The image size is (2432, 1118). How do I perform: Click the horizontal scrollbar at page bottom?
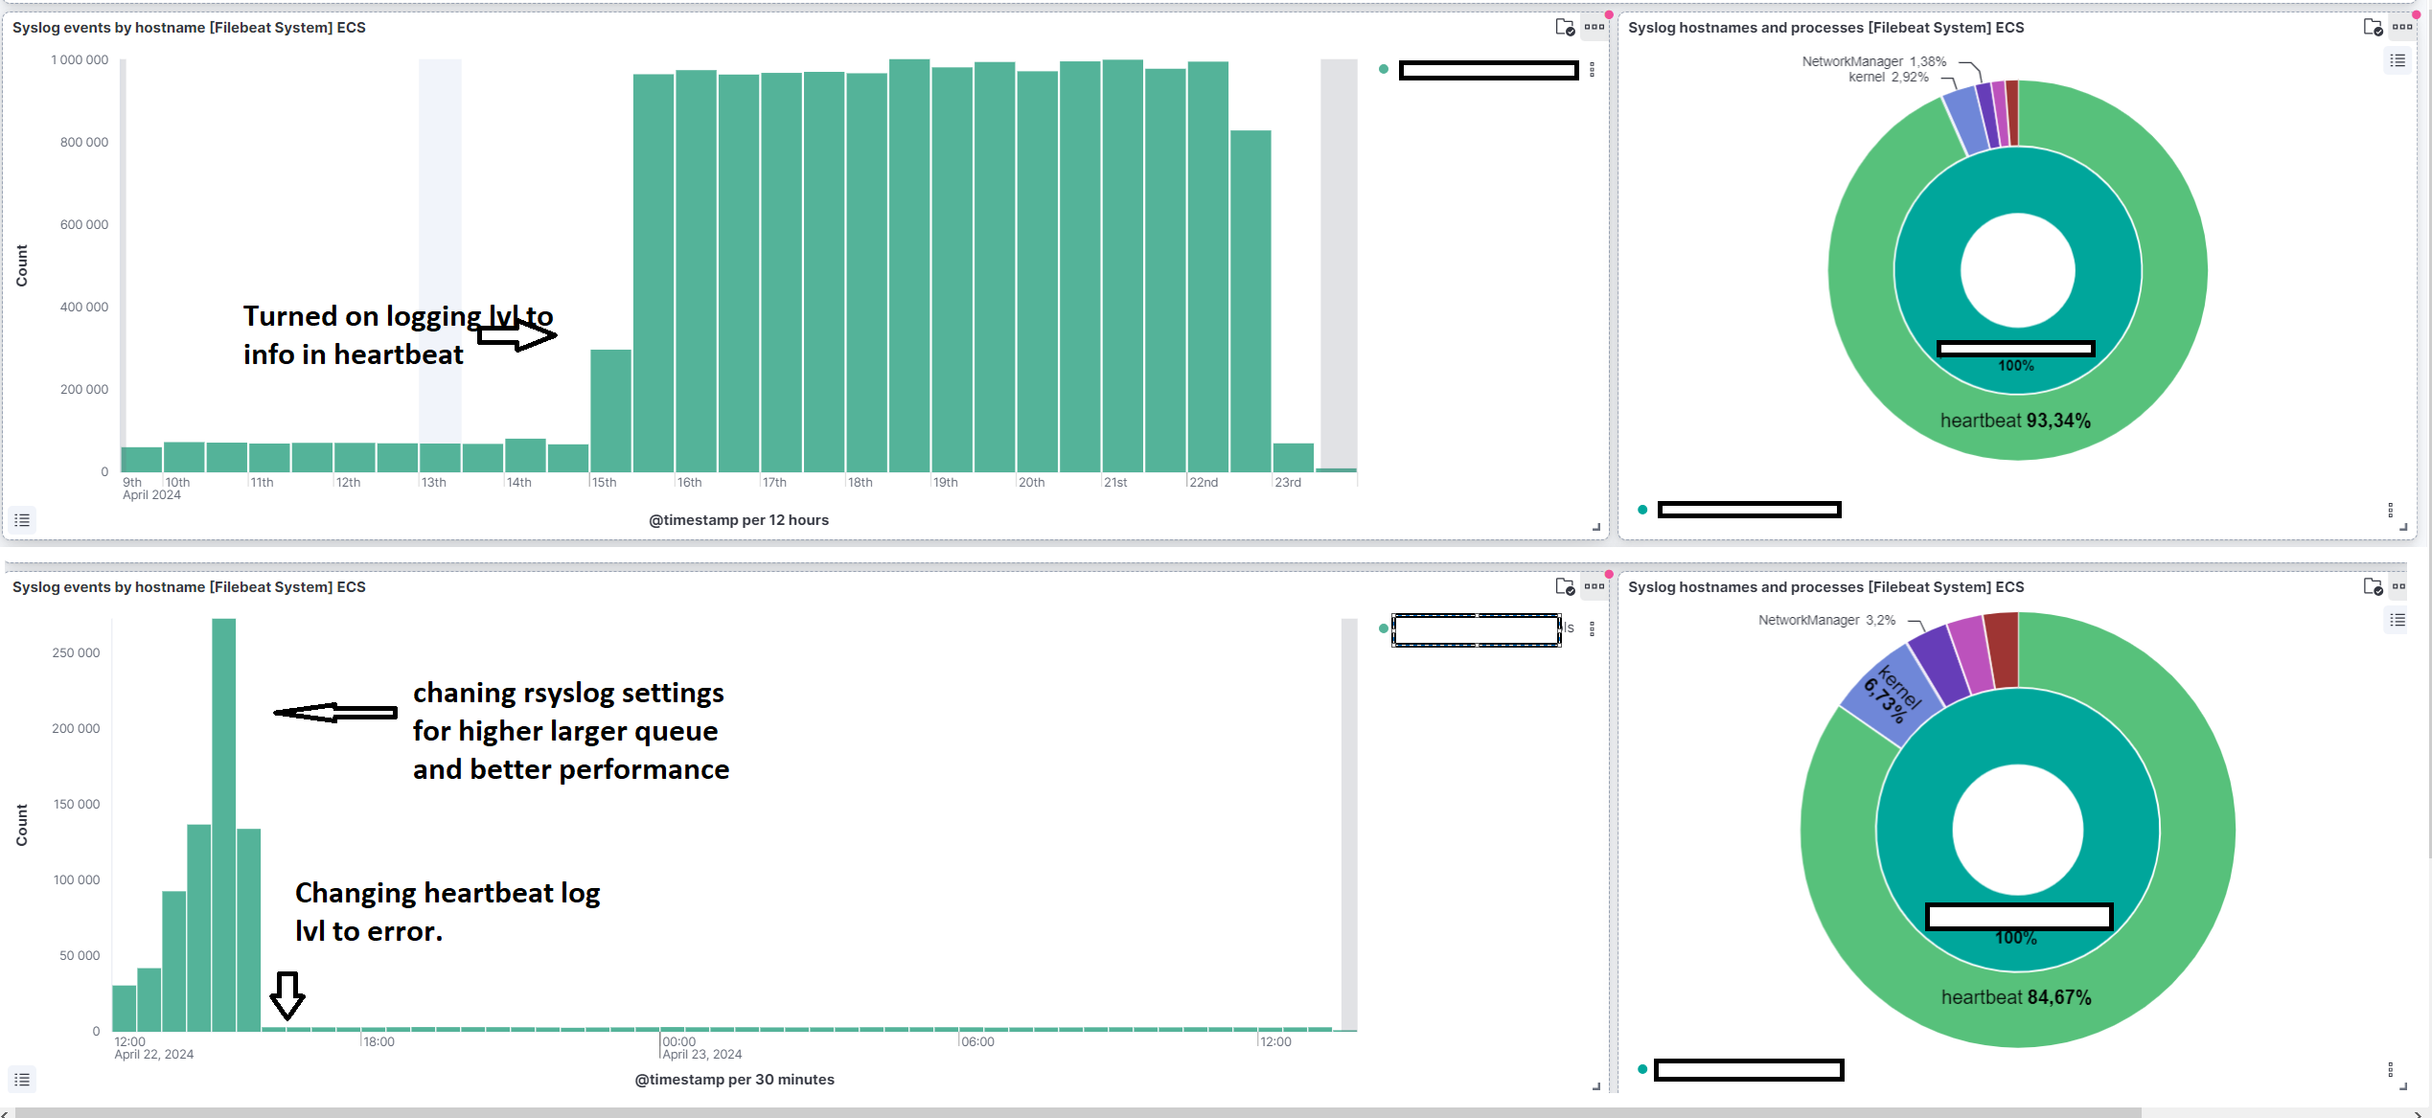1078,1112
